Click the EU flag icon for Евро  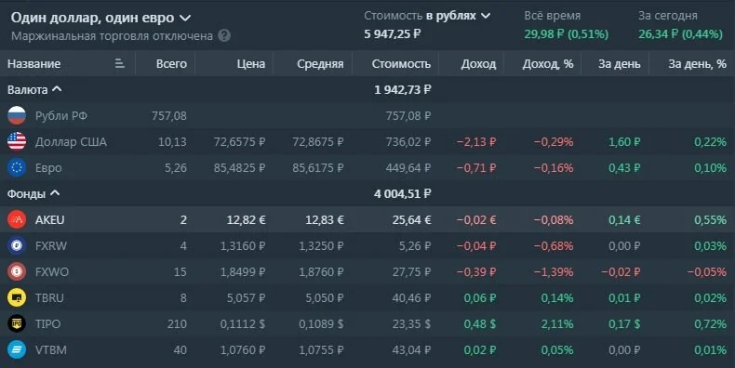[x=17, y=167]
